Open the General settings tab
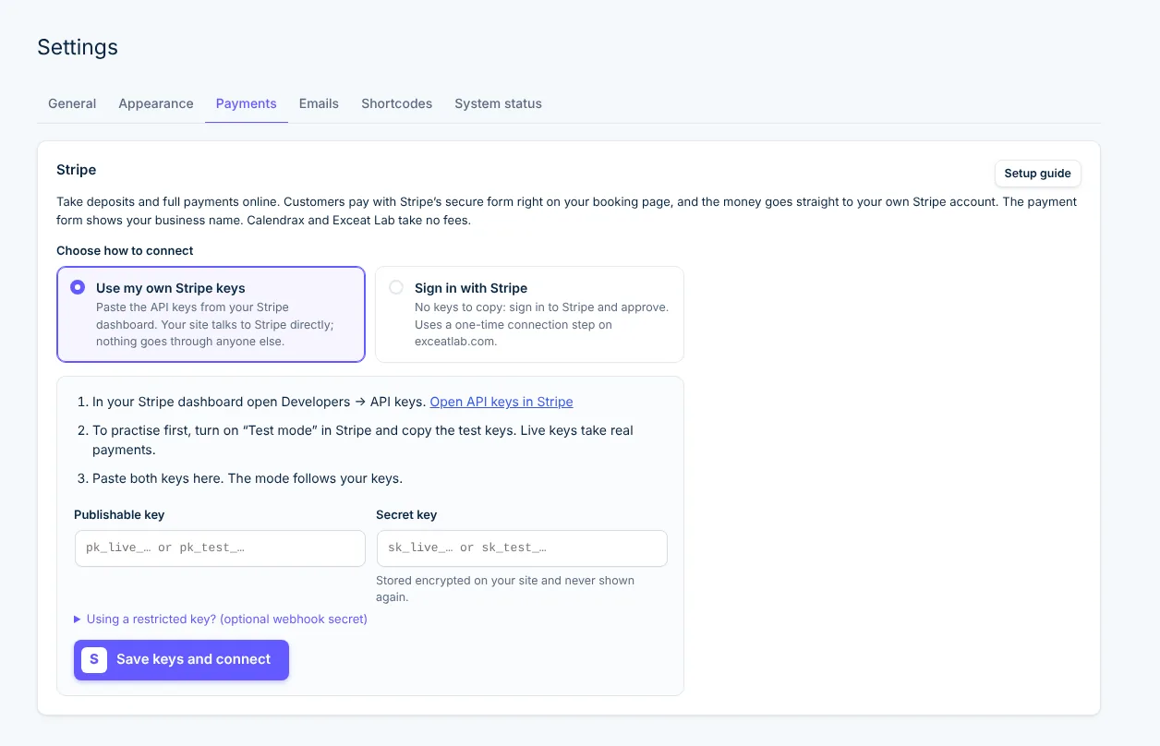 point(72,103)
